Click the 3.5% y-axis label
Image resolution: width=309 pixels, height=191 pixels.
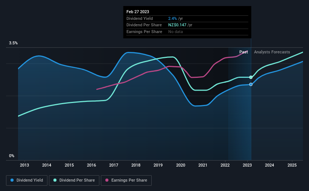point(14,43)
